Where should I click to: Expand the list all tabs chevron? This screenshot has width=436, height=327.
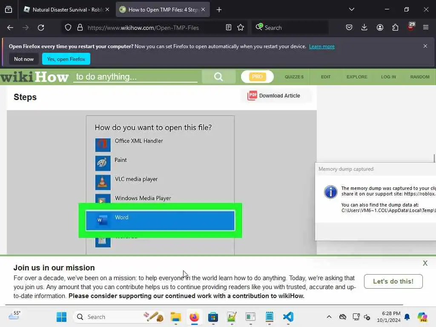click(x=351, y=9)
